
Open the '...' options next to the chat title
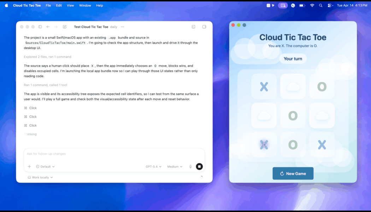pos(122,26)
